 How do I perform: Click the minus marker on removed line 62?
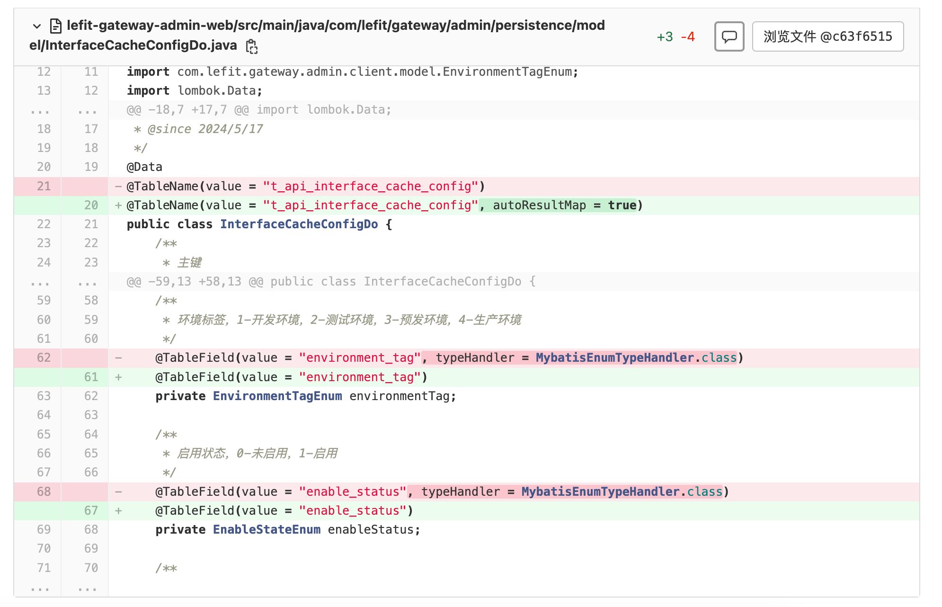tap(118, 358)
